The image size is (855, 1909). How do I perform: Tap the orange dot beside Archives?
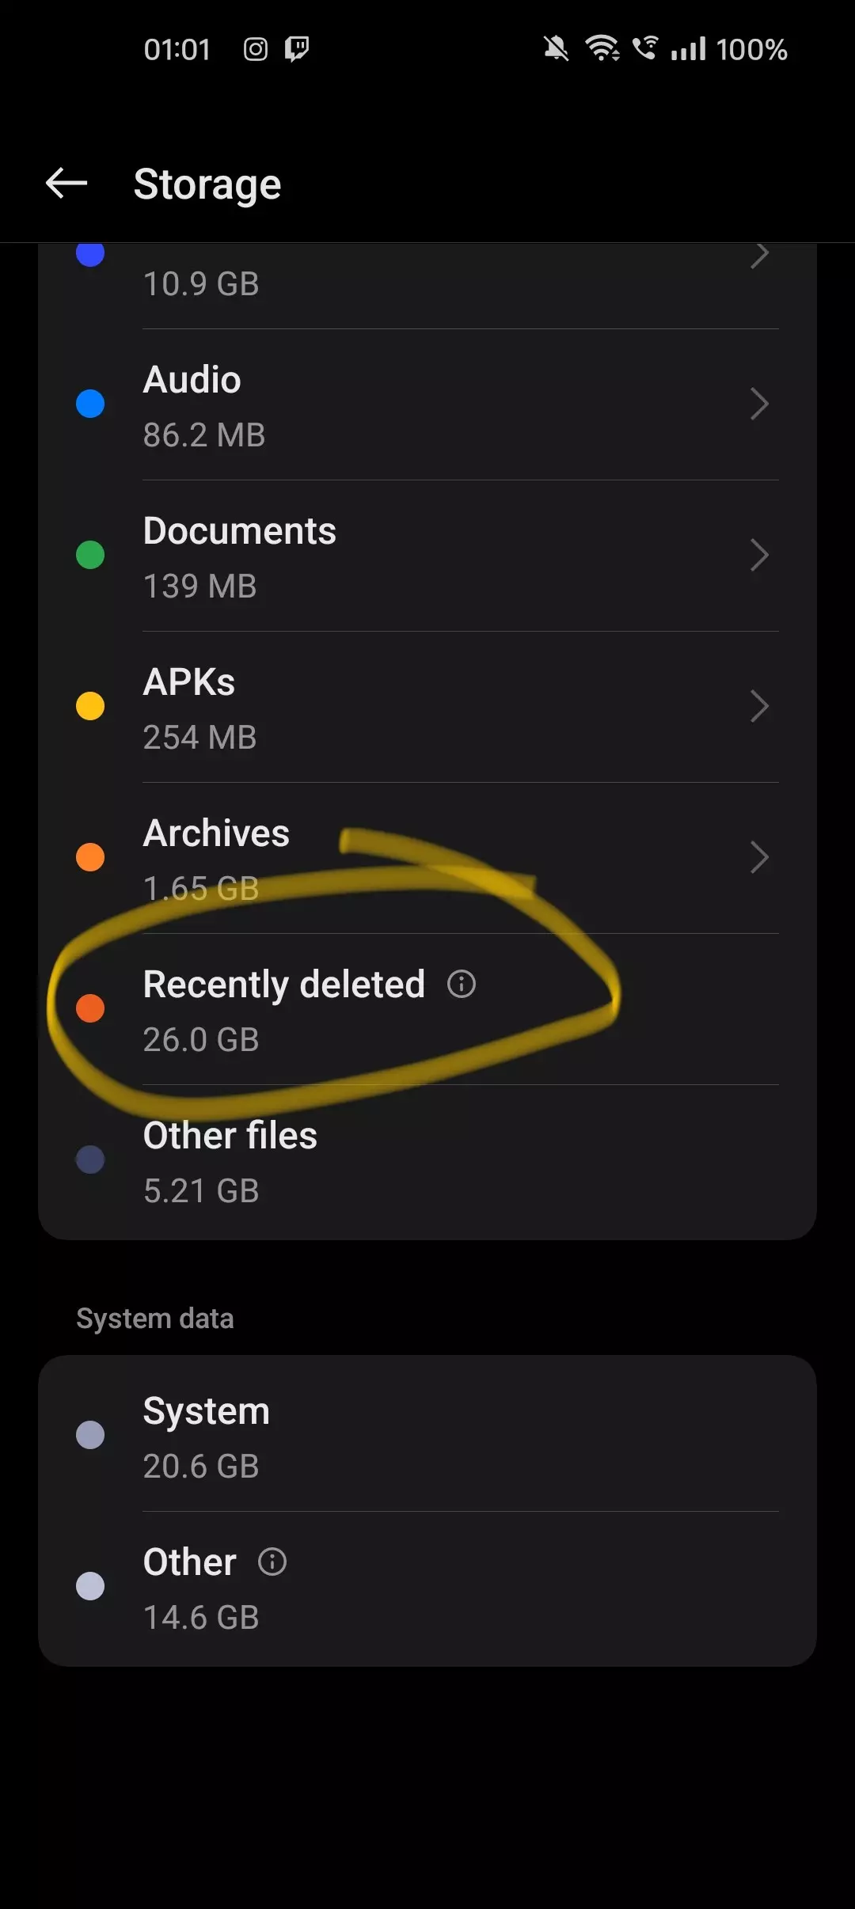(x=90, y=856)
